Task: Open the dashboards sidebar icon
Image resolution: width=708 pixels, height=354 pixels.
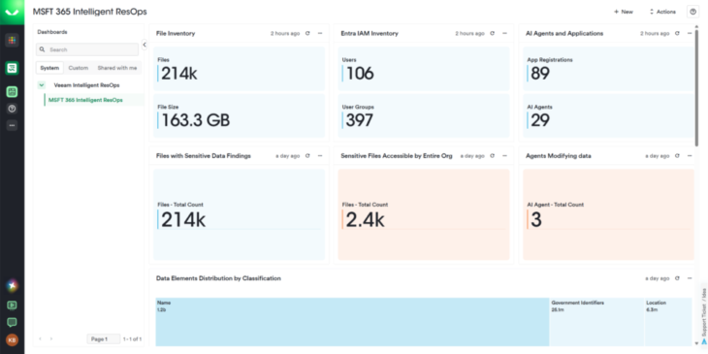Action: [x=13, y=92]
